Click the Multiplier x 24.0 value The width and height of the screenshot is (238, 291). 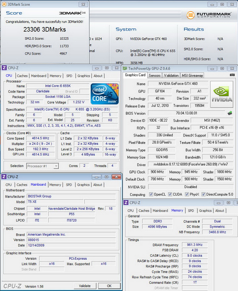(41, 144)
